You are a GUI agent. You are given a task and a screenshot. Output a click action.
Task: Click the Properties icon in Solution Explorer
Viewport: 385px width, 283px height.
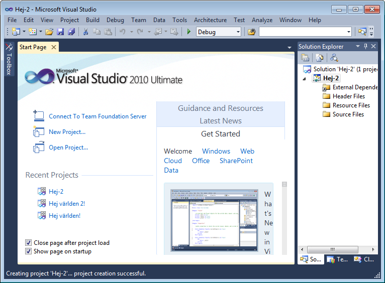305,58
